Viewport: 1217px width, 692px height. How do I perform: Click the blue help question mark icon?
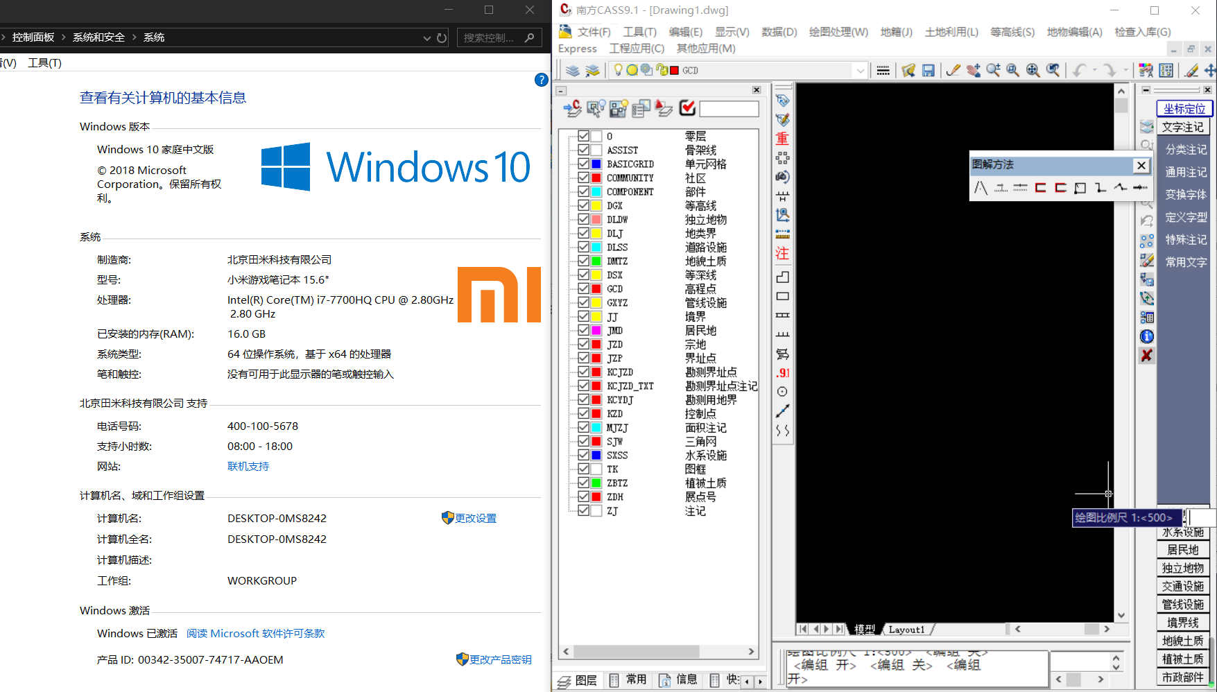click(x=542, y=80)
